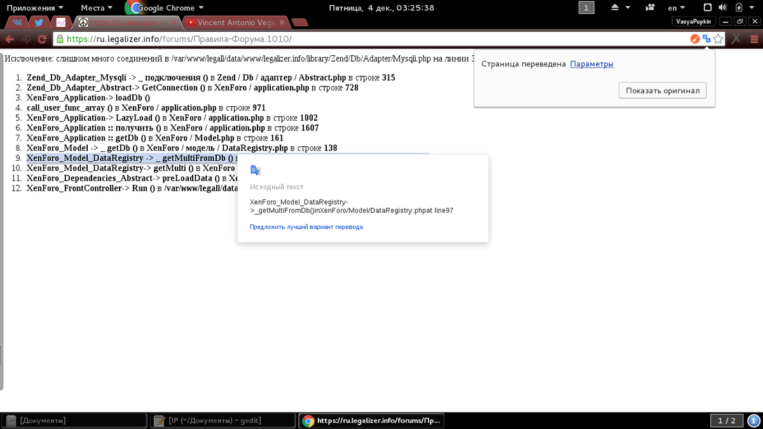The image size is (763, 429).
Task: Click the translate logo in tooltip popup
Action: pos(256,170)
